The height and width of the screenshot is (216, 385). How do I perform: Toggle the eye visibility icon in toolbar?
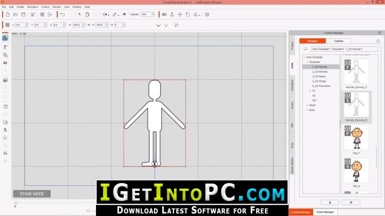[x=124, y=14]
